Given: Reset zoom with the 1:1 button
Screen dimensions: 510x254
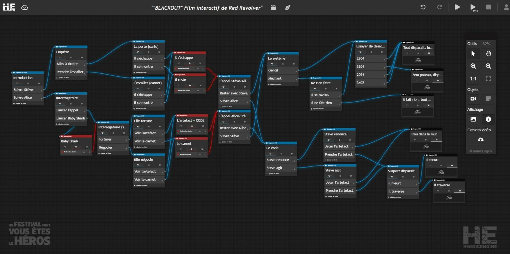Looking at the screenshot, I should point(473,79).
